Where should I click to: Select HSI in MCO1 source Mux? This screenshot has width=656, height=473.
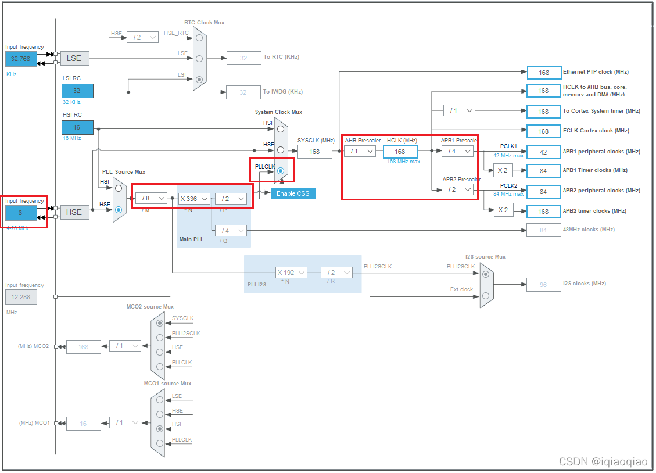(160, 429)
